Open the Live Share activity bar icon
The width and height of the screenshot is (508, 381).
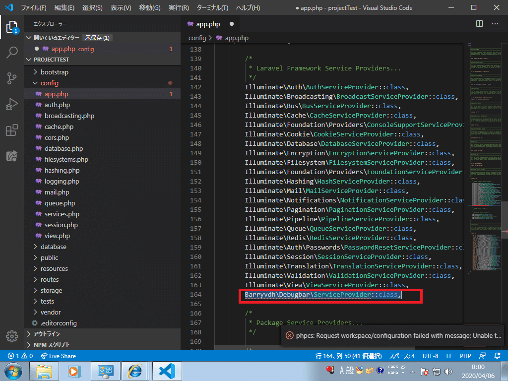click(x=12, y=156)
